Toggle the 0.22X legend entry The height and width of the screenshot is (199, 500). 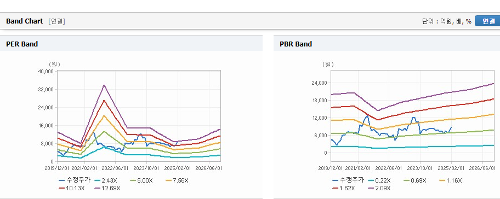(379, 180)
